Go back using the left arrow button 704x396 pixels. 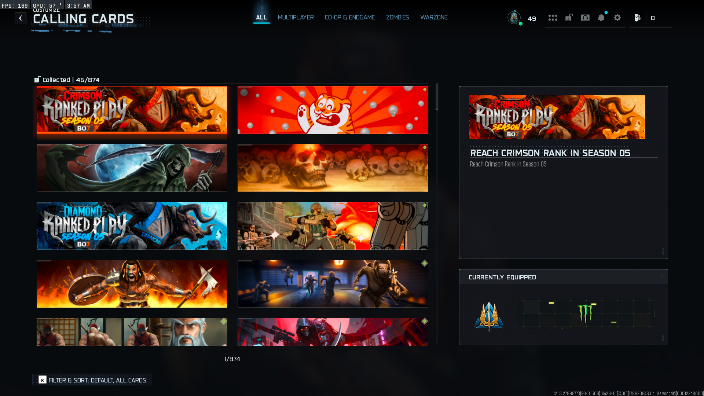21,18
